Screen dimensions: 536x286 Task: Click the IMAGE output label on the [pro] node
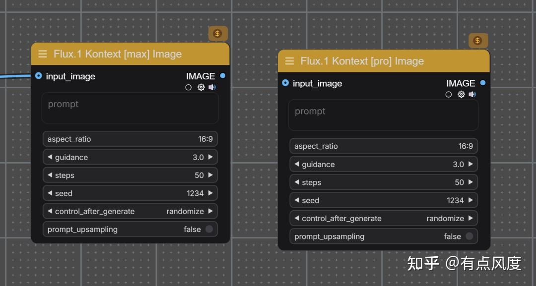[461, 83]
